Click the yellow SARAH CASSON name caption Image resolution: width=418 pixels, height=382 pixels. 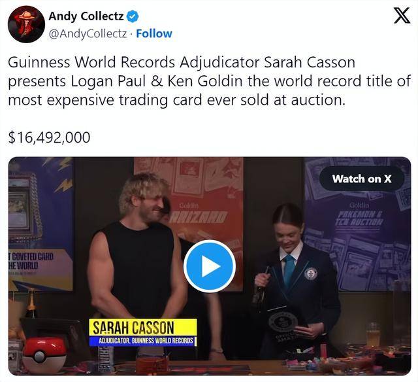[142, 327]
